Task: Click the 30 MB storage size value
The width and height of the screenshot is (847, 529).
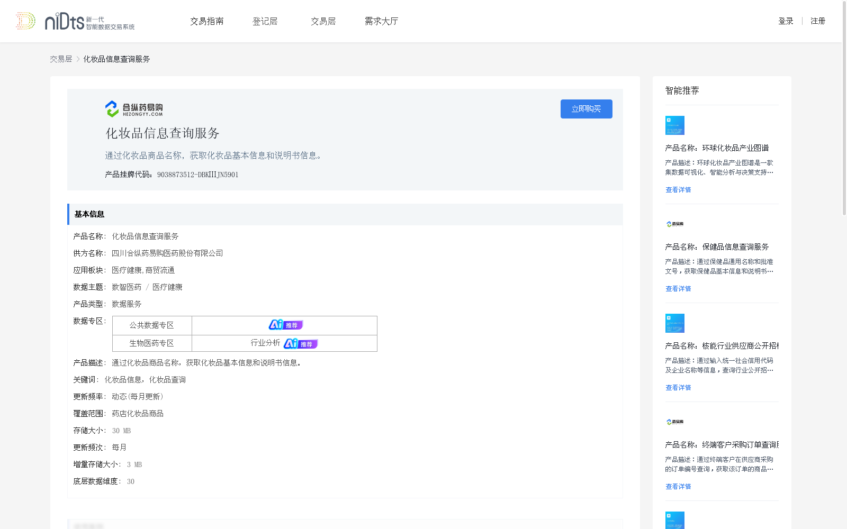Action: pos(121,431)
